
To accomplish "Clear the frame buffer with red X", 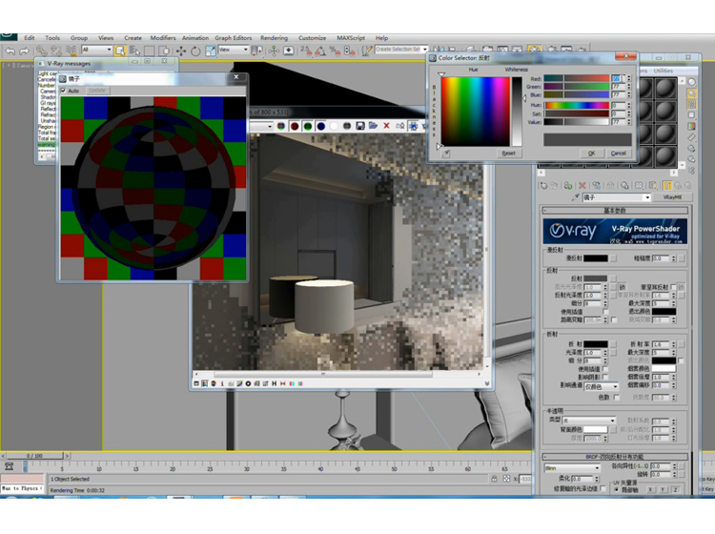I will (387, 126).
